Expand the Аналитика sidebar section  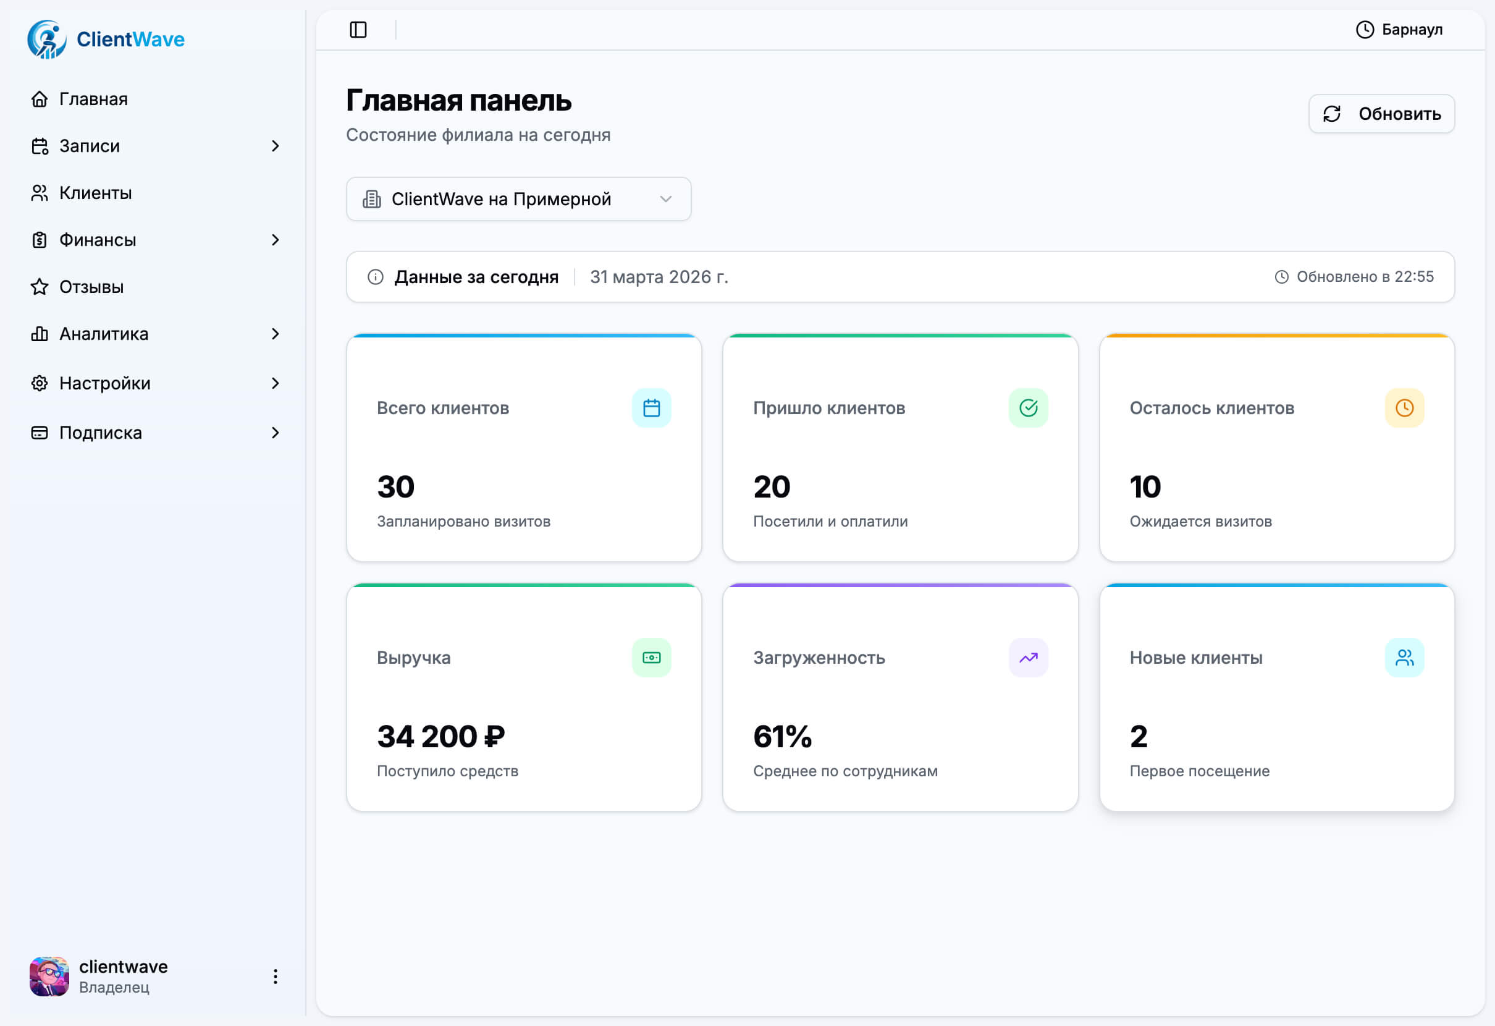coord(276,334)
